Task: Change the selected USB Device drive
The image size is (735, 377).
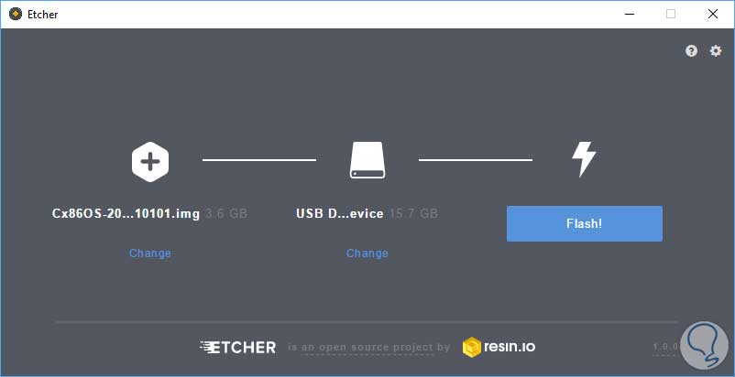Action: 367,253
